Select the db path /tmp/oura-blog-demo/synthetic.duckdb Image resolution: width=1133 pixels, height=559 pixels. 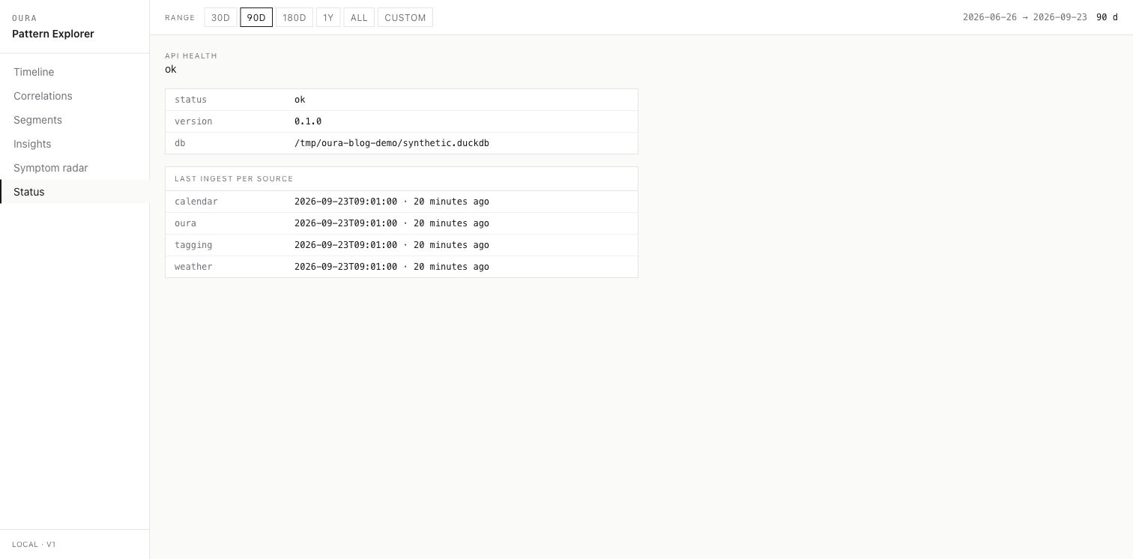click(392, 143)
